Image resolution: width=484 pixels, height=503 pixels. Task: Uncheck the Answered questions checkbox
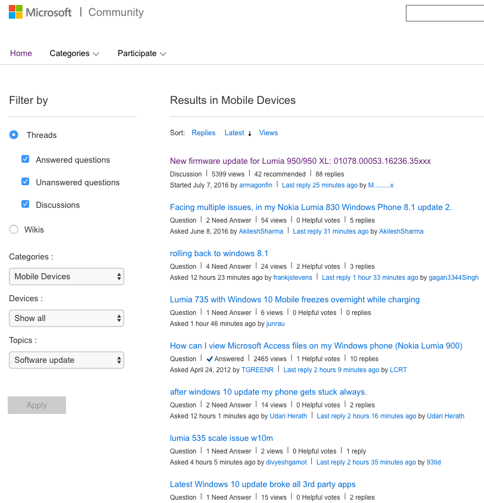click(25, 159)
